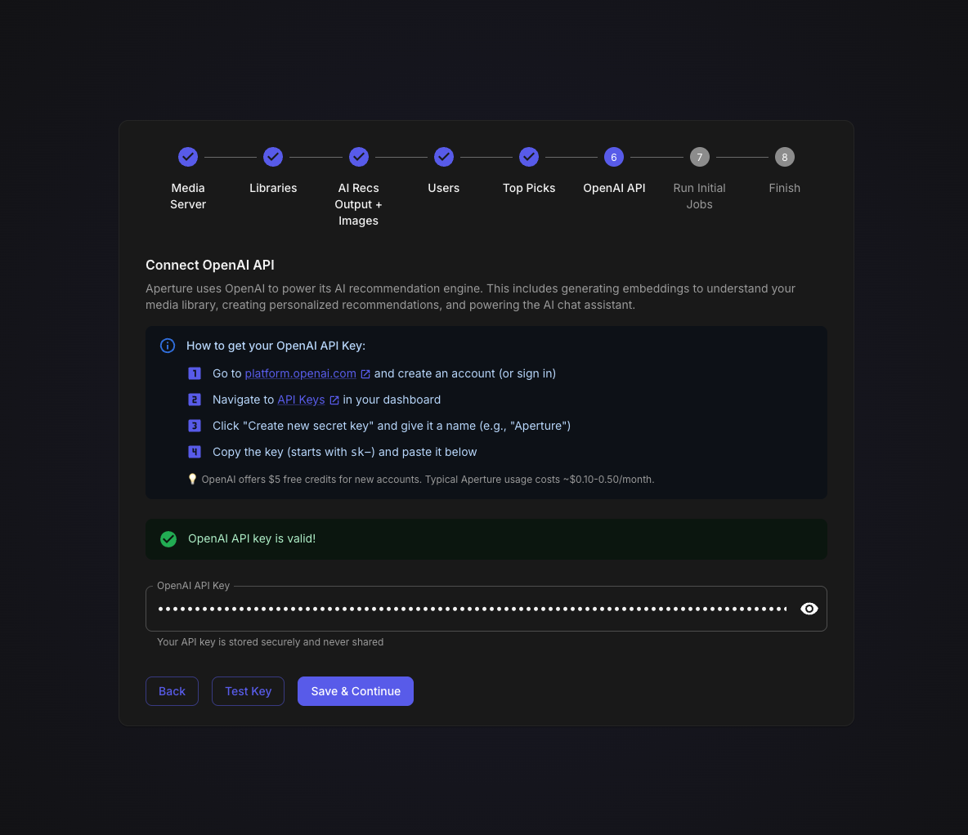968x835 pixels.
Task: Click the AI Recs Output step checkmark
Action: click(359, 157)
